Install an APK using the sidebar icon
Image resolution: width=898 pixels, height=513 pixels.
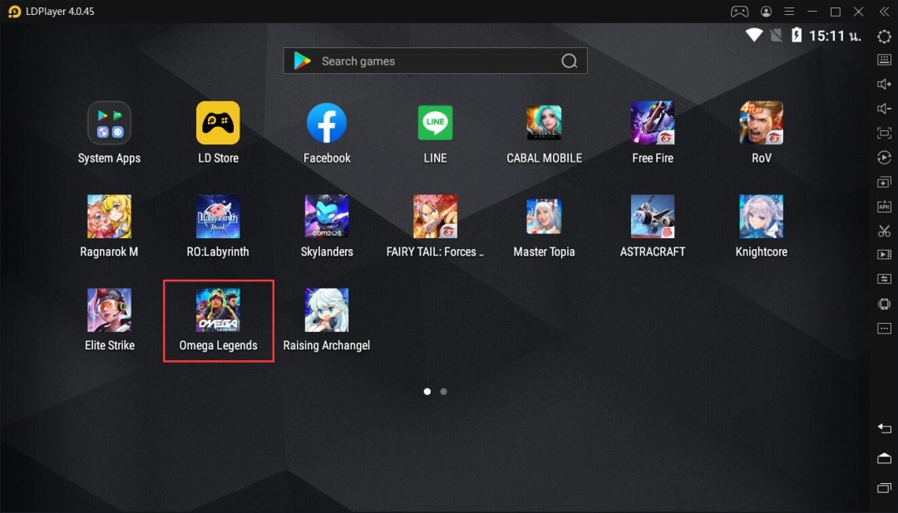tap(884, 206)
